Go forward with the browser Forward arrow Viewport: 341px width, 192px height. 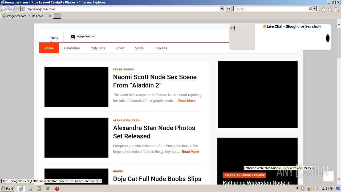(11, 9)
